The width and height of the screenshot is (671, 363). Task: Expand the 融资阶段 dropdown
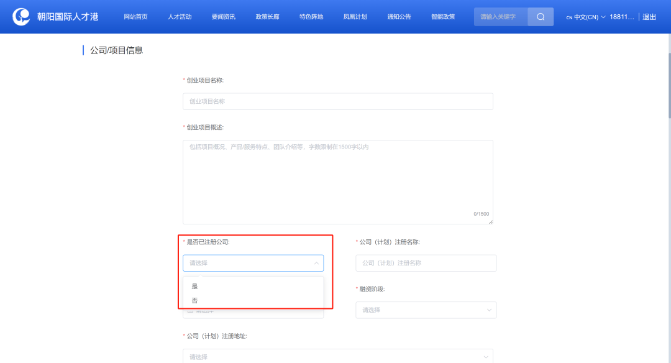426,310
